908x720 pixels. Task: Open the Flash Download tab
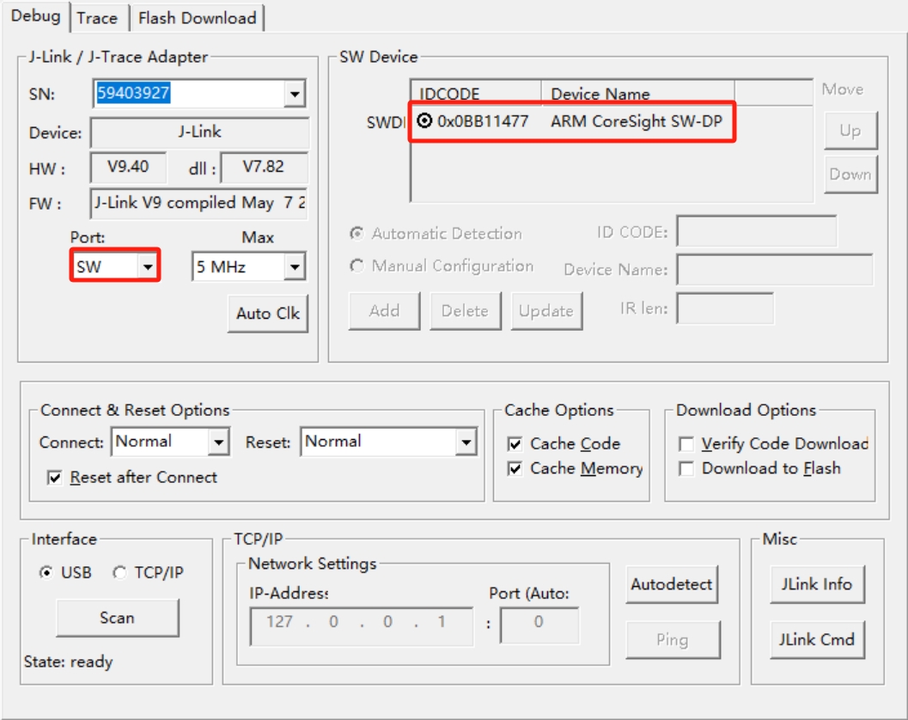click(197, 18)
